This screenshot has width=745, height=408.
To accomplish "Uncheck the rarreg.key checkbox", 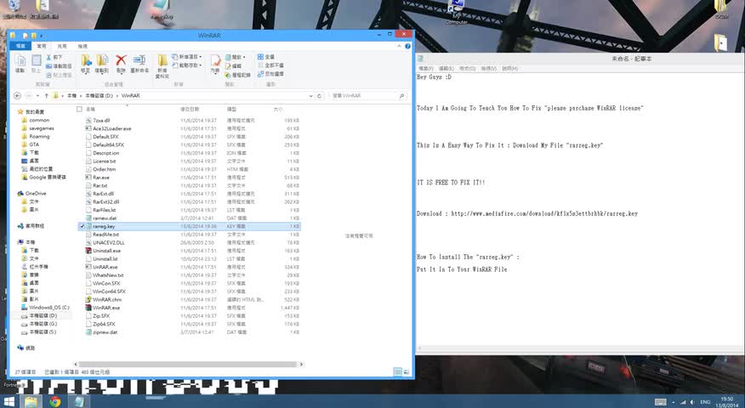I will pos(82,227).
